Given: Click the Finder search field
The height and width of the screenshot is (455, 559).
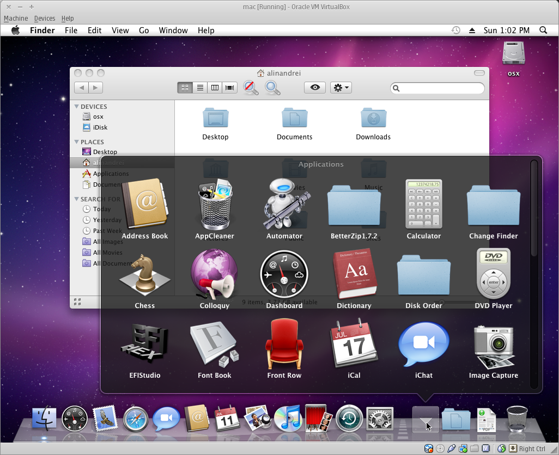Looking at the screenshot, I should tap(441, 88).
